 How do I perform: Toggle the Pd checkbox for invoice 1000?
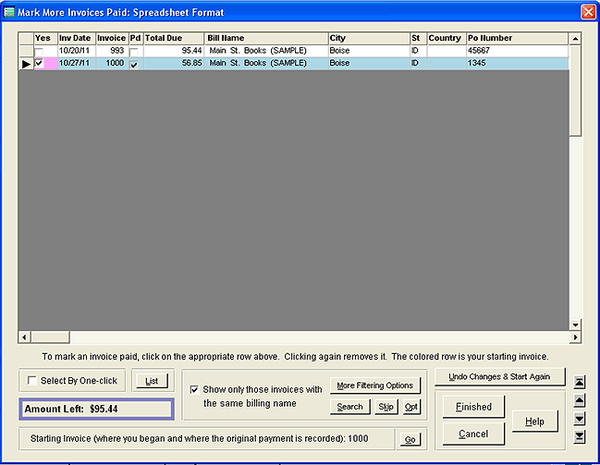click(x=135, y=65)
